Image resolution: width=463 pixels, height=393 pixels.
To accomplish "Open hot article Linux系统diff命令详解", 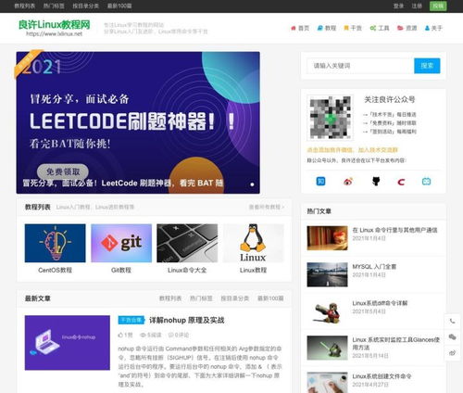I will point(380,303).
